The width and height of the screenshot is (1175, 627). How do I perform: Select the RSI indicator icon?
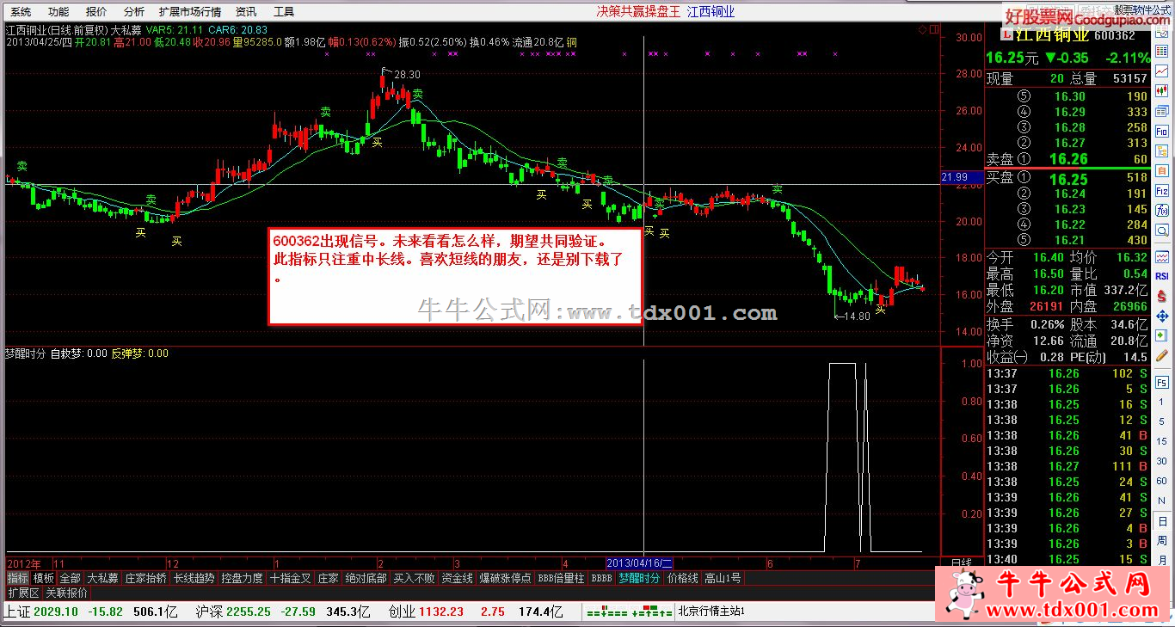(x=1161, y=277)
